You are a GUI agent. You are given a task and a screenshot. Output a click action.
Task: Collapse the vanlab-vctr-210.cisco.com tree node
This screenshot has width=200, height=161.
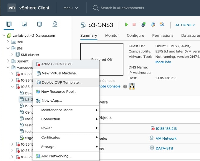pyautogui.click(x=4, y=36)
